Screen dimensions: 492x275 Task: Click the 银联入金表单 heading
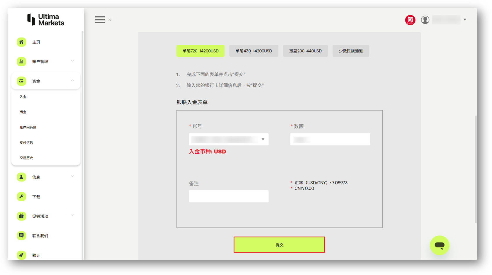pyautogui.click(x=192, y=102)
